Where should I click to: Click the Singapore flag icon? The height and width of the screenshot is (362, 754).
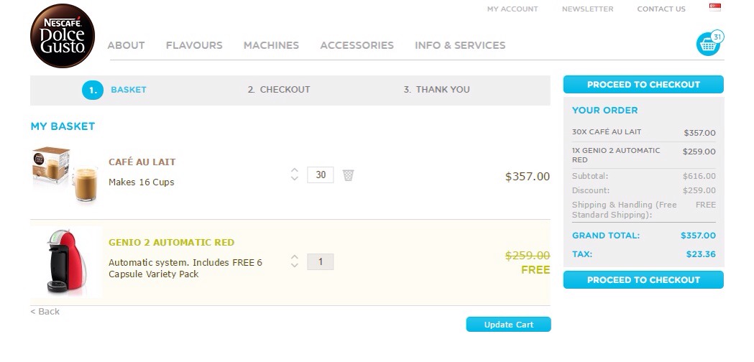coord(714,8)
